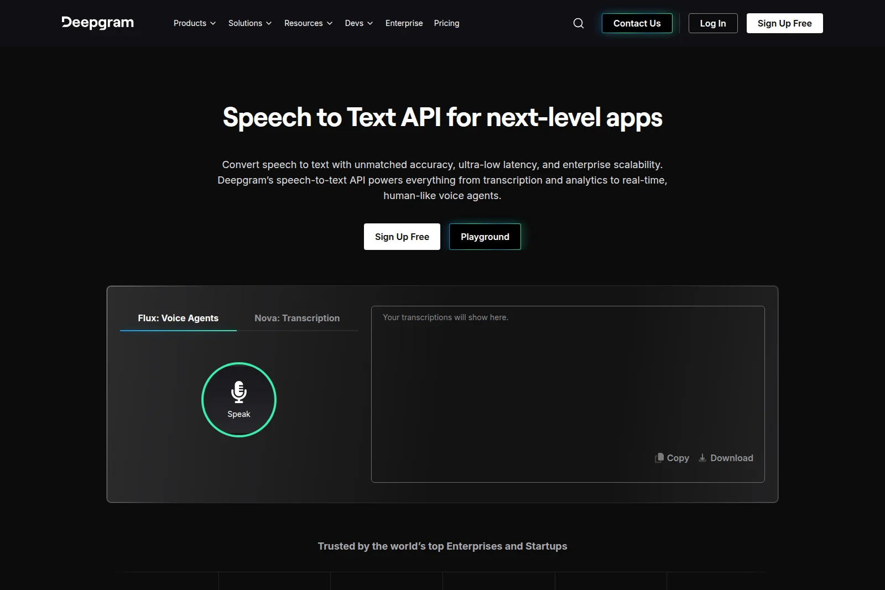Switch to the Nova: Transcription tab
885x590 pixels.
pos(296,318)
